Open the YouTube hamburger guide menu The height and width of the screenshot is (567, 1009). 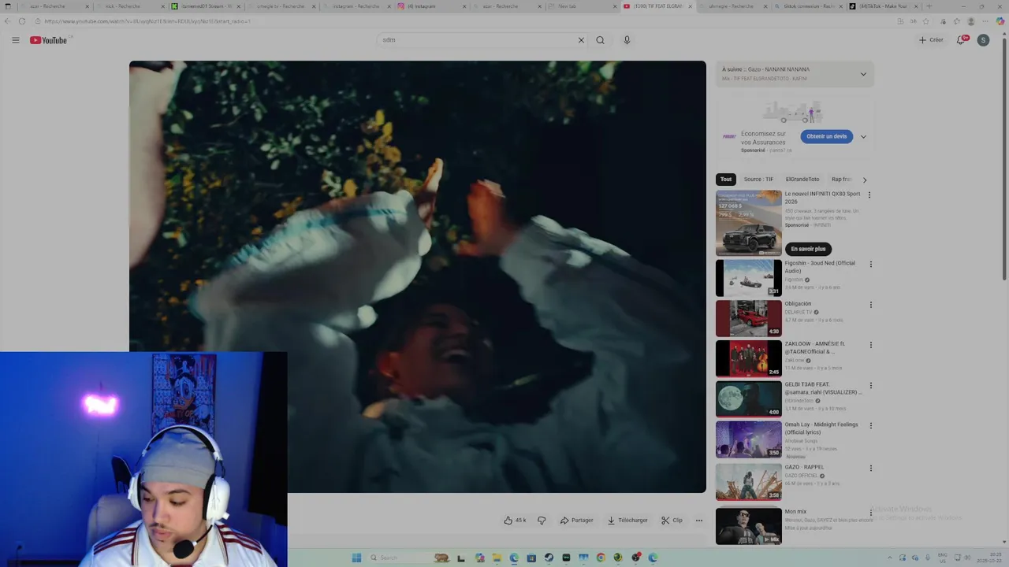click(x=15, y=40)
